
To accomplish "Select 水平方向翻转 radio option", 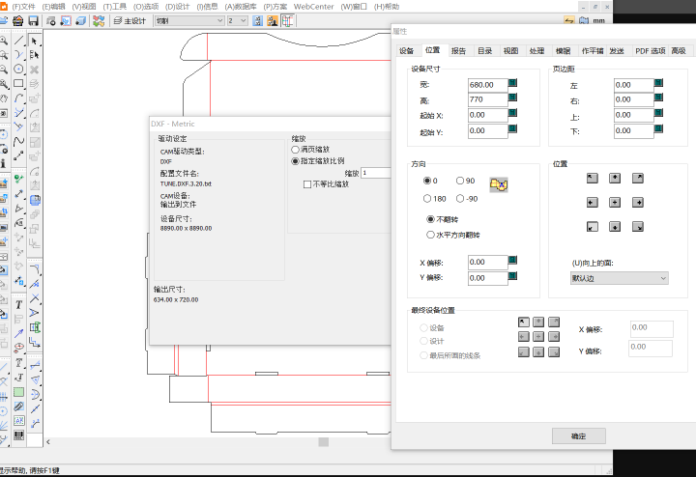I will point(431,234).
